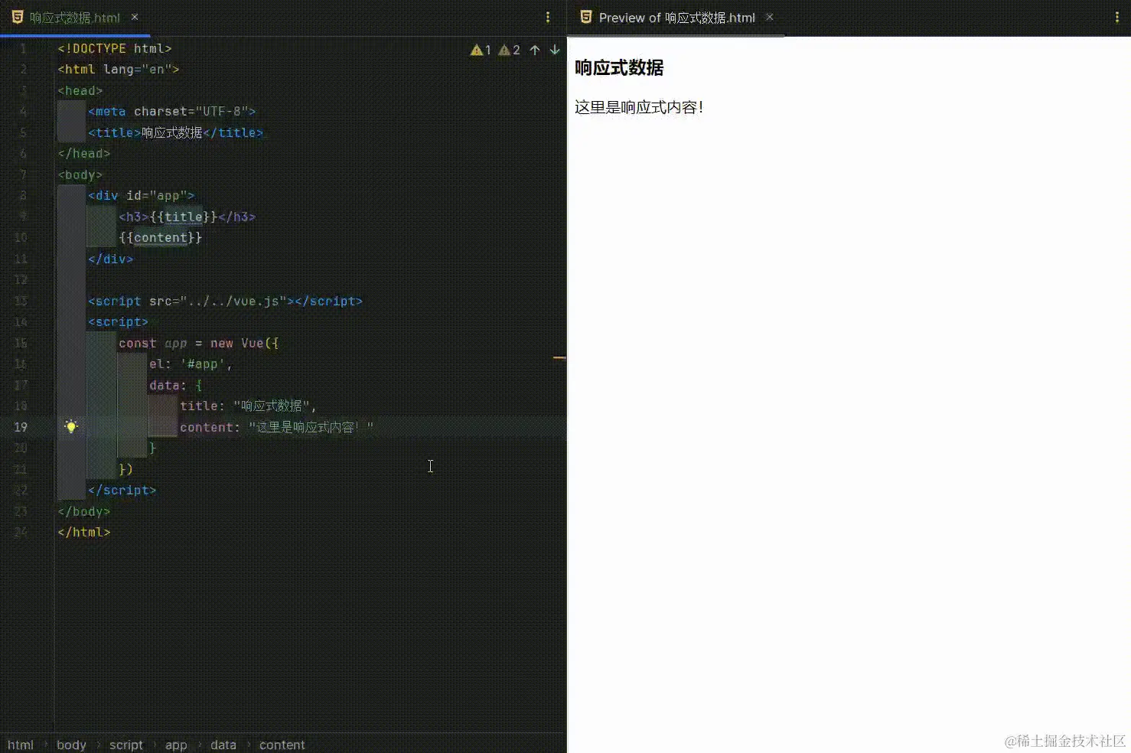Click the div id="app" opening tag
The image size is (1131, 753).
[142, 195]
